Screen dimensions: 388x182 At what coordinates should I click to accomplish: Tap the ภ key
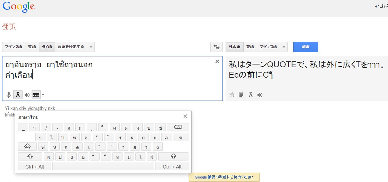click(x=69, y=127)
